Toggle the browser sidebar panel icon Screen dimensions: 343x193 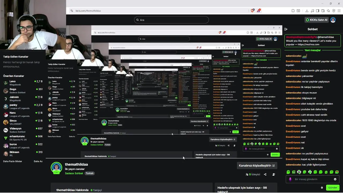click(318, 11)
